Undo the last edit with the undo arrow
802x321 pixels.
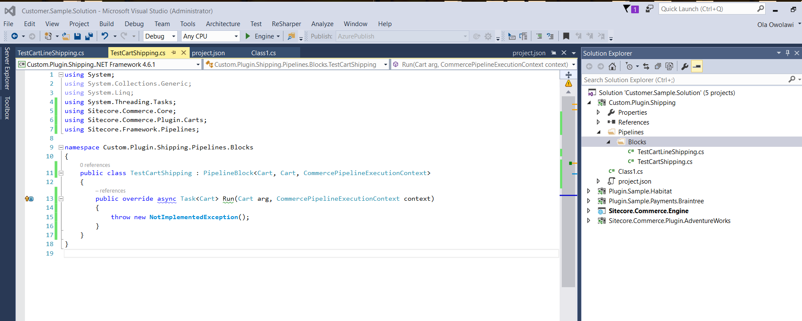105,36
